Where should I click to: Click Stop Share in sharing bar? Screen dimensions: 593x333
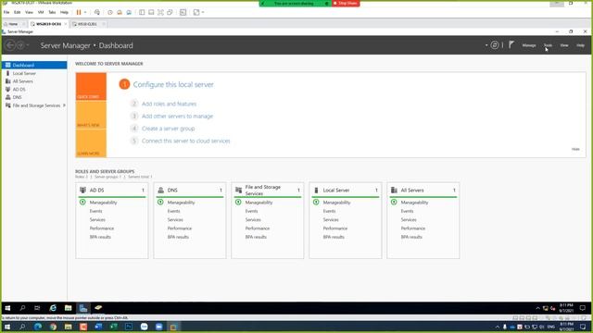(x=346, y=3)
